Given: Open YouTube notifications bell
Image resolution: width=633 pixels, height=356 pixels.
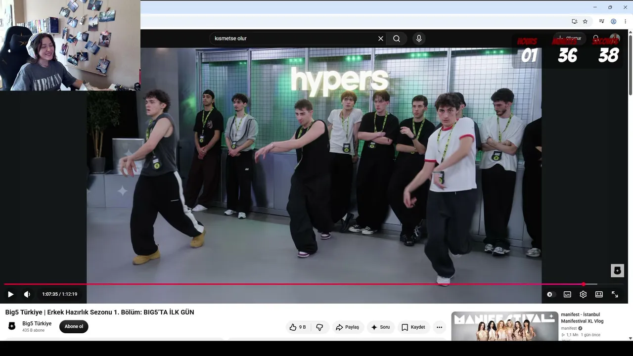Looking at the screenshot, I should [596, 39].
